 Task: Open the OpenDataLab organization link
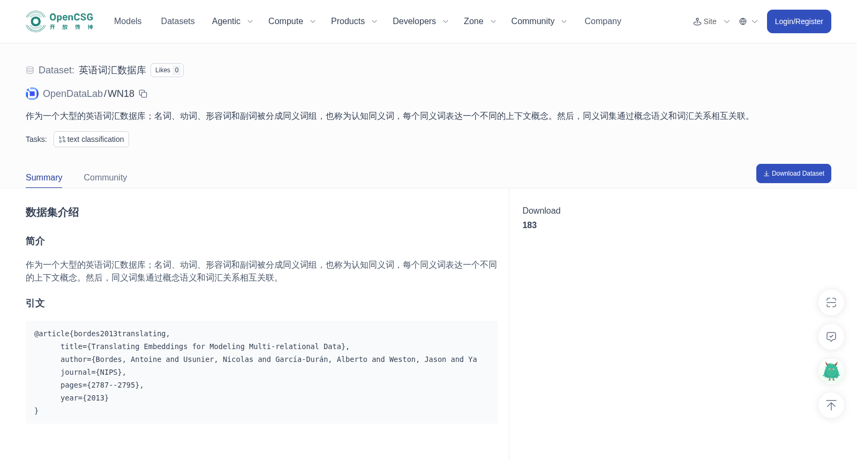tap(73, 94)
